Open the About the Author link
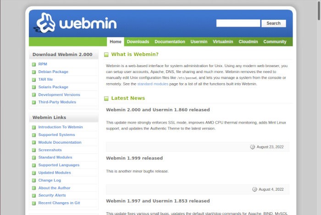The image size is (321, 215). point(54,188)
